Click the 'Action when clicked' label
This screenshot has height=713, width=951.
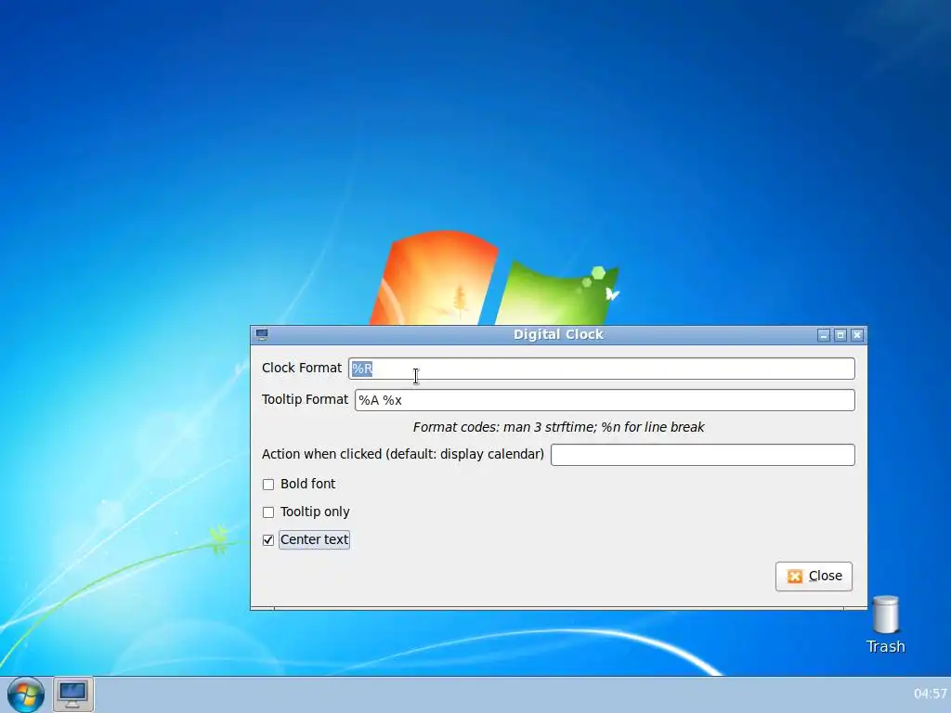pyautogui.click(x=403, y=454)
